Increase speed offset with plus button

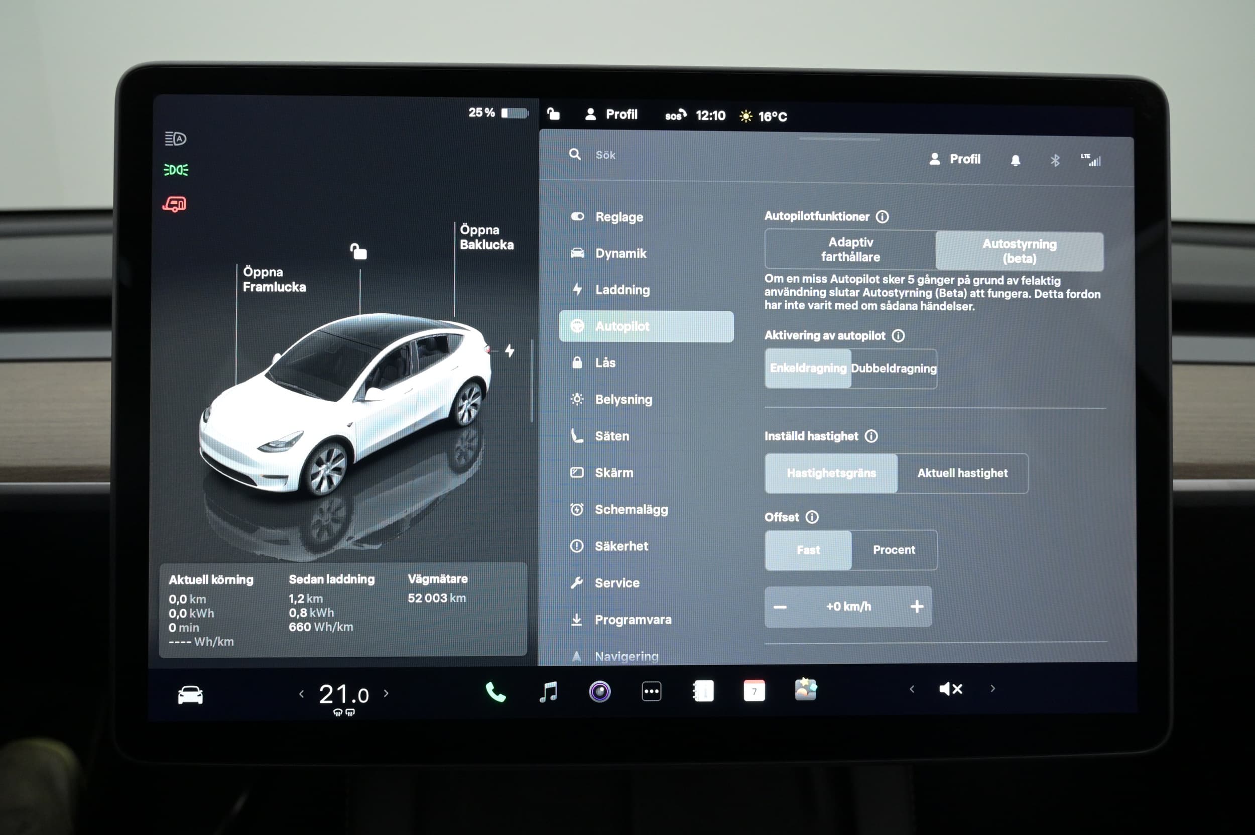click(916, 607)
